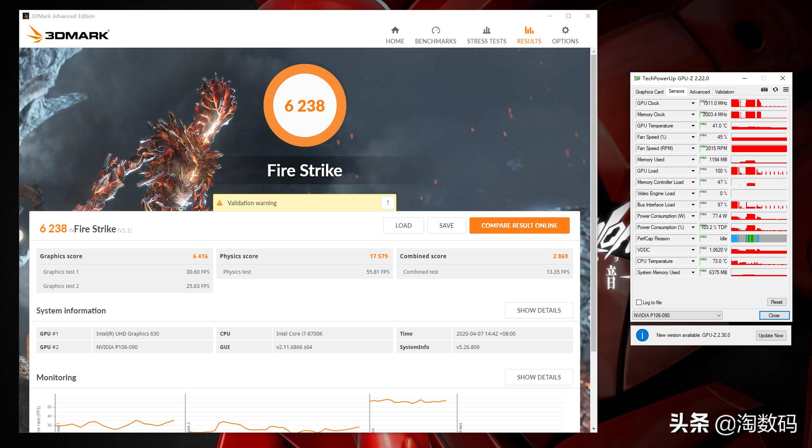Click the LOAD result button
This screenshot has width=812, height=448.
403,226
